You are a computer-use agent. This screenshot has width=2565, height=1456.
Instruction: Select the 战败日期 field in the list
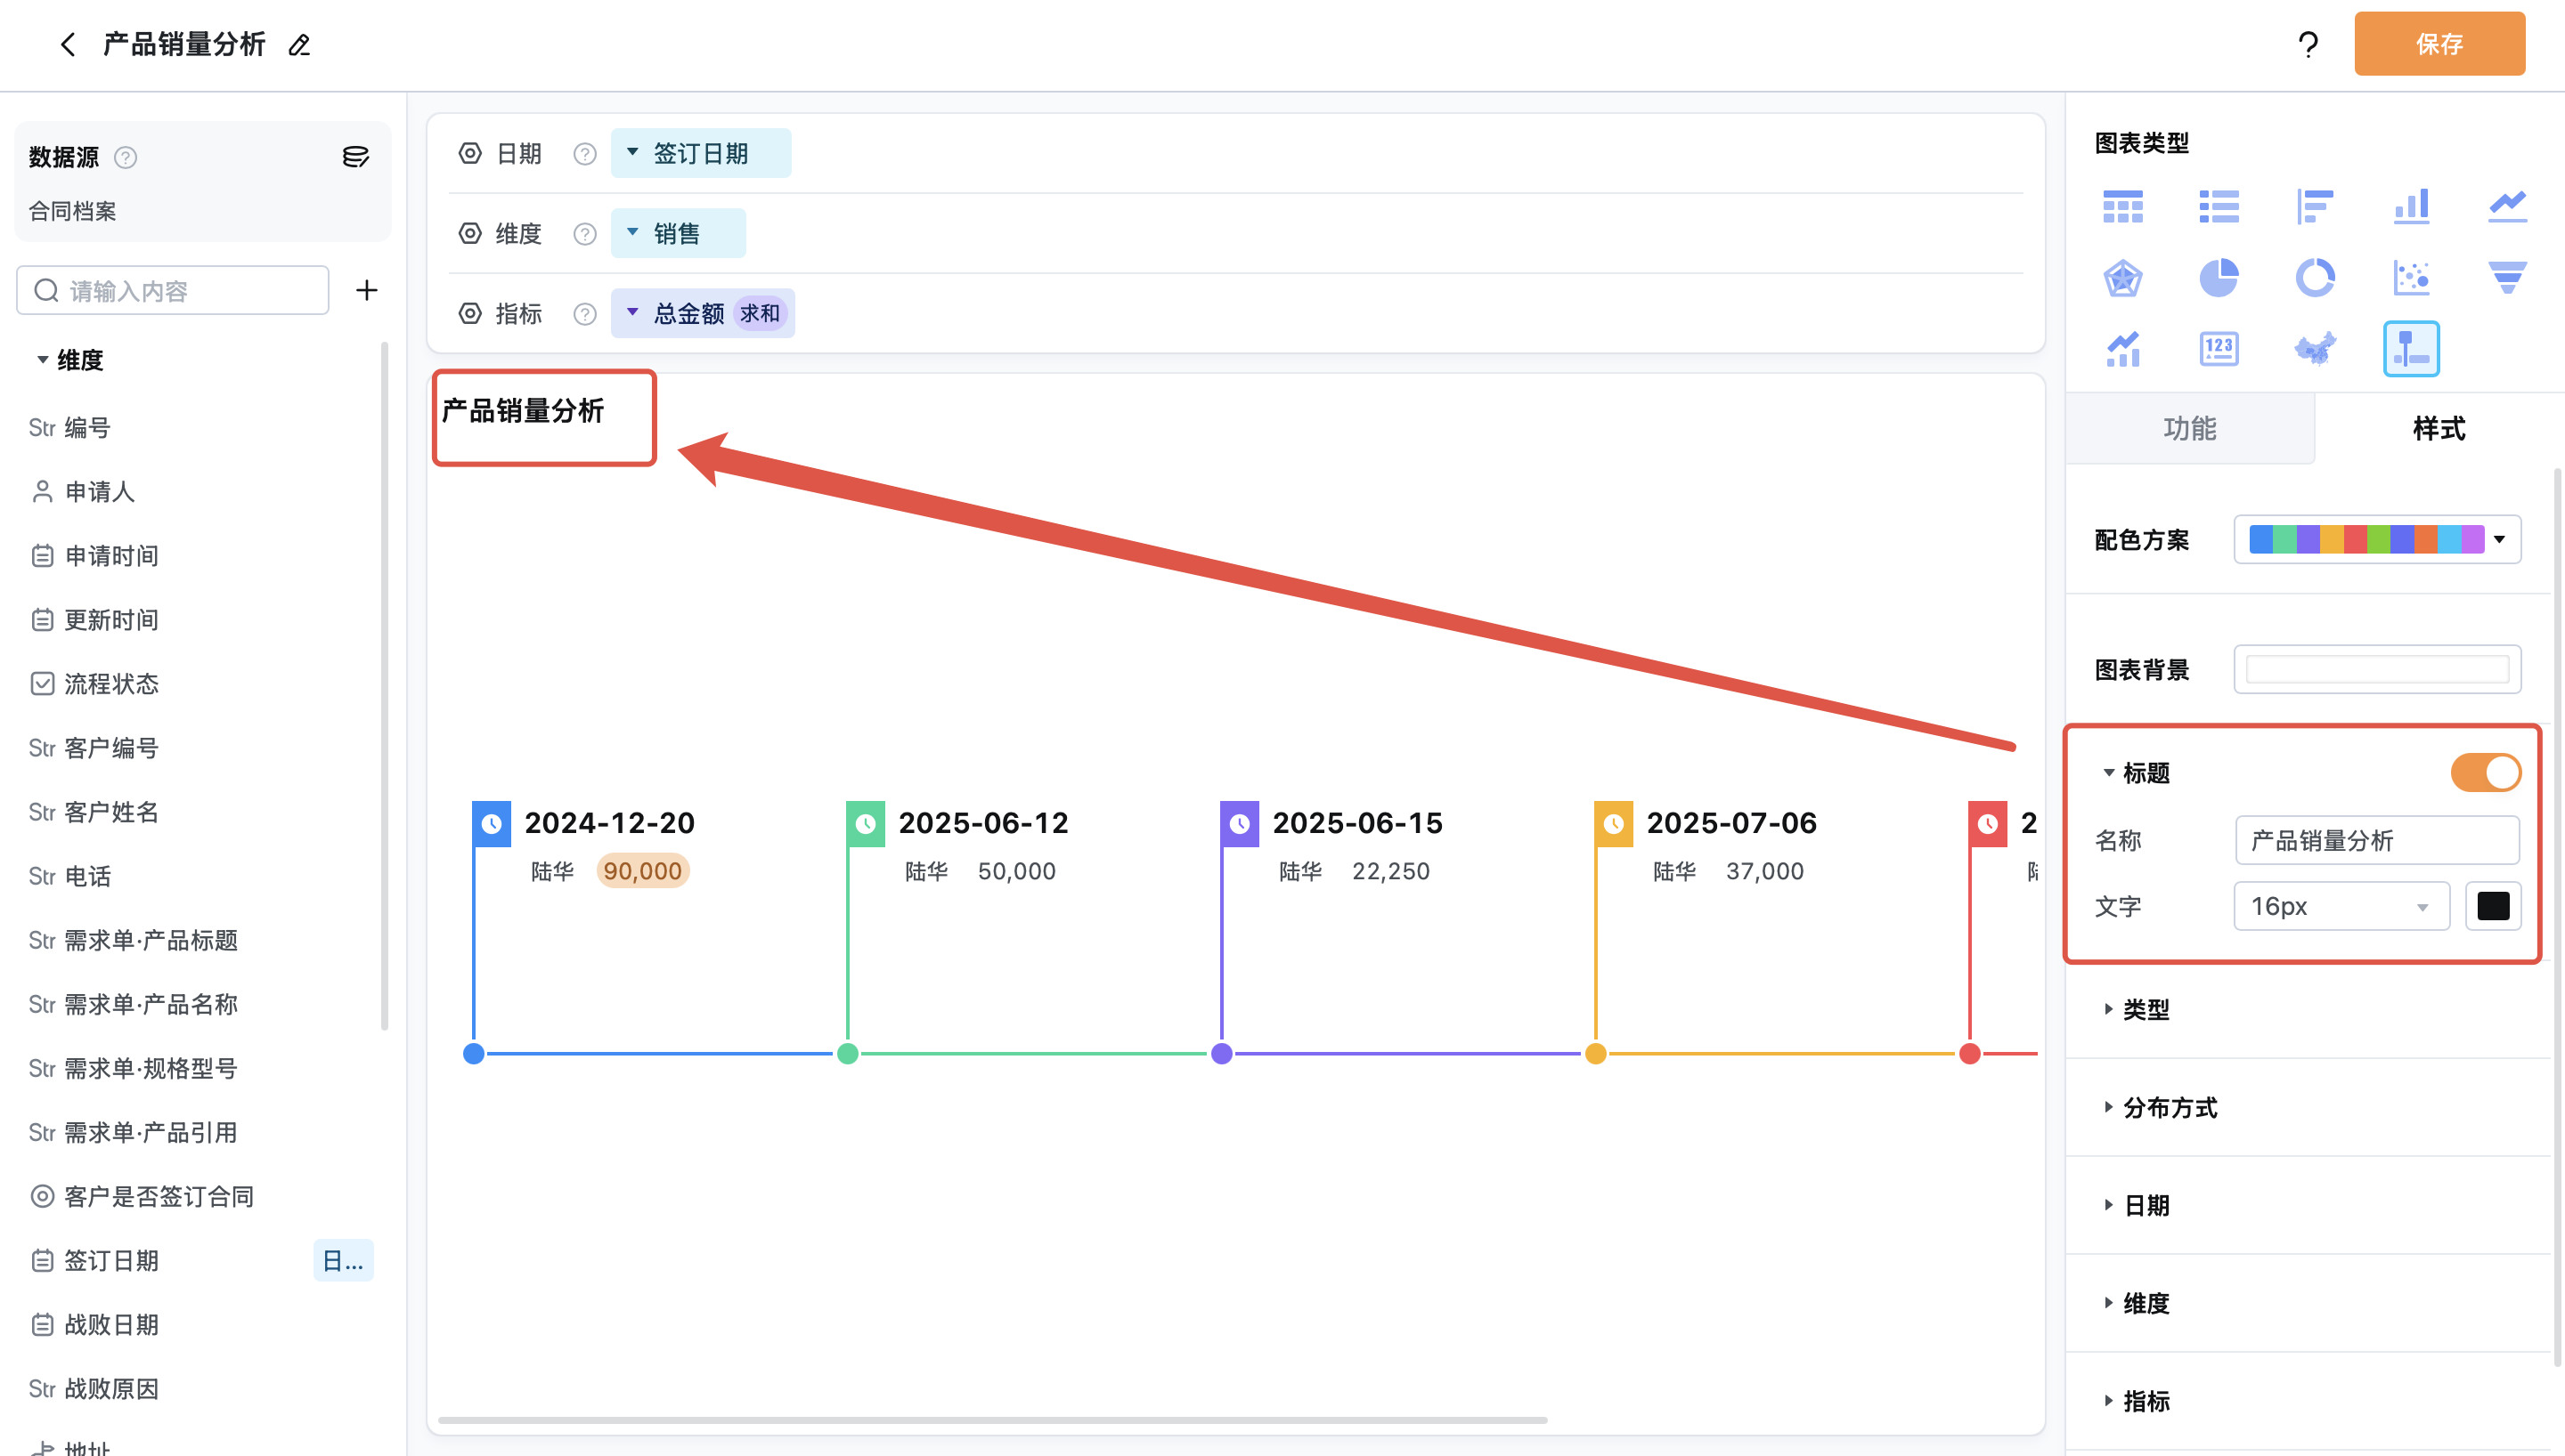click(95, 1324)
